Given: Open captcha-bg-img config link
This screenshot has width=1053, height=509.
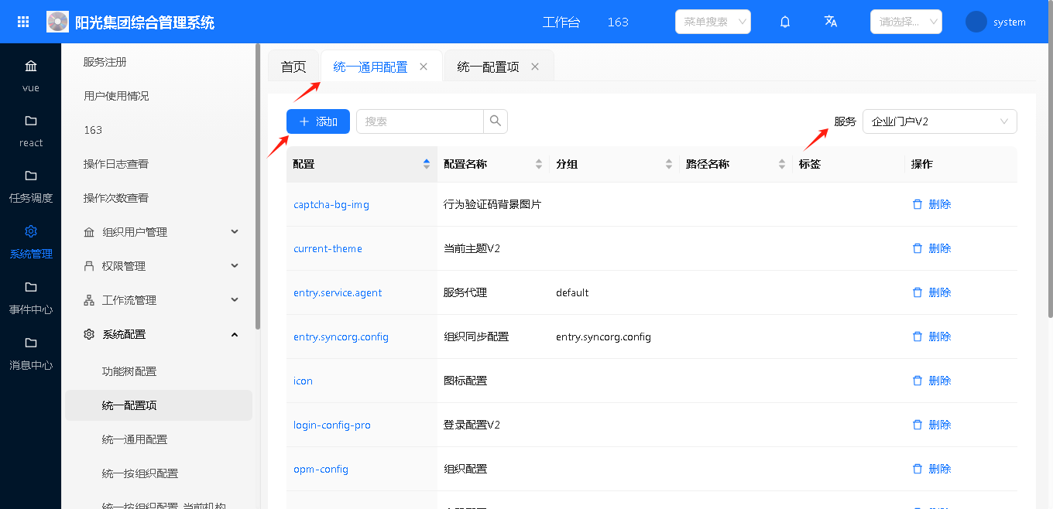Looking at the screenshot, I should (331, 205).
